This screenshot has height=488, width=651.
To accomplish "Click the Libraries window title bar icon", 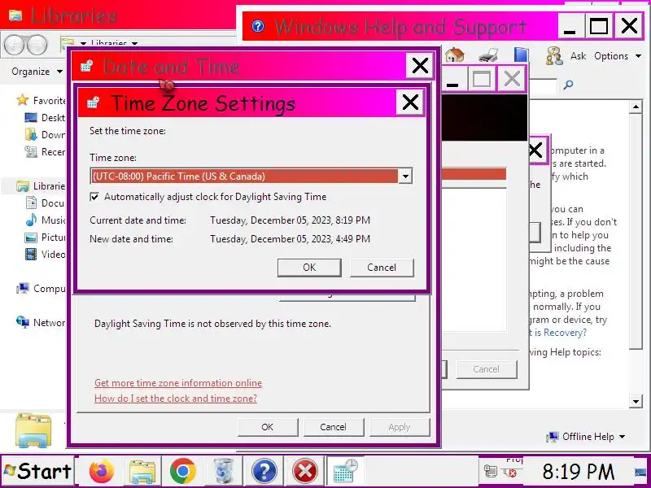I will [x=15, y=15].
